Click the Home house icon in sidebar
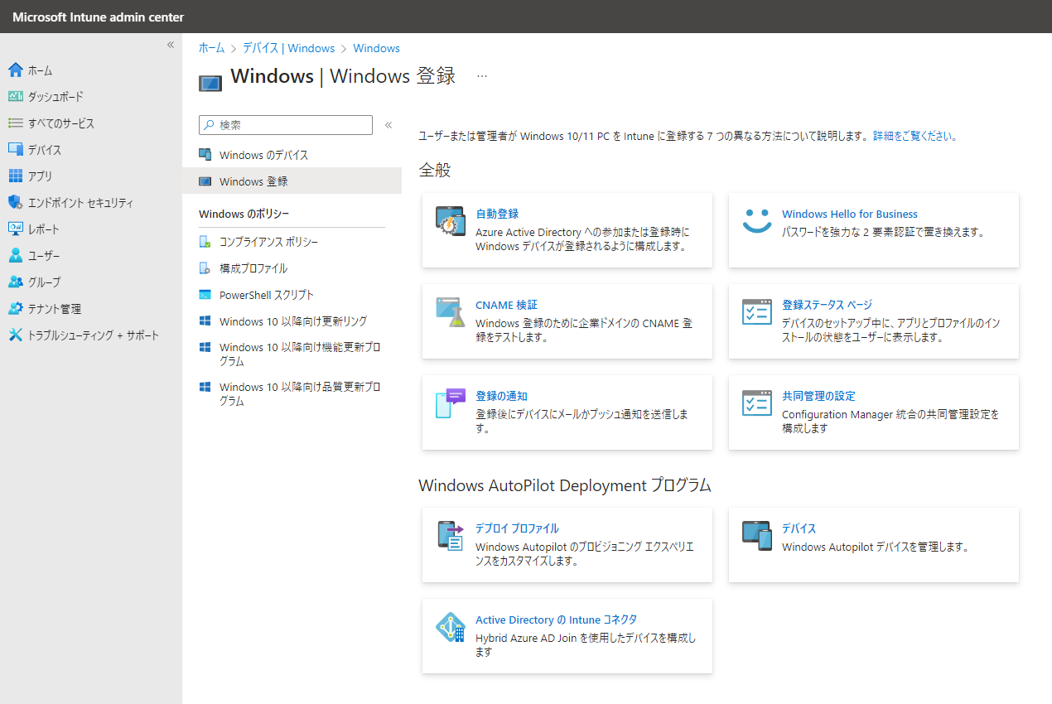The image size is (1052, 704). click(x=15, y=70)
